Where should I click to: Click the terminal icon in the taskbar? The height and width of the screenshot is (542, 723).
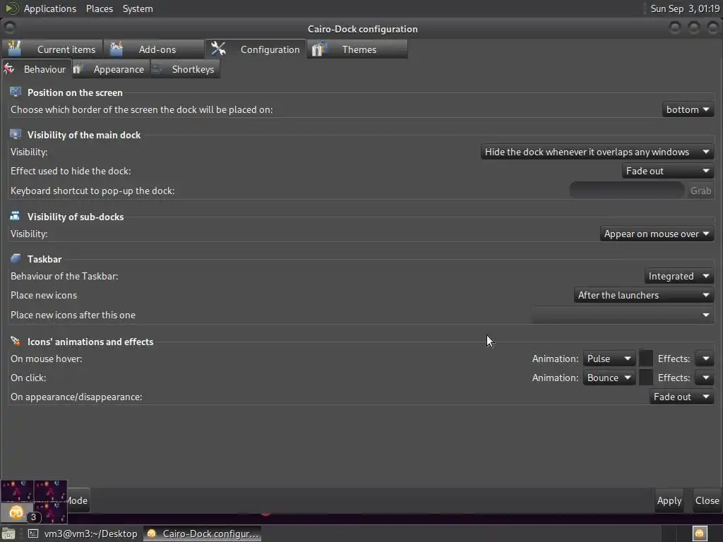click(32, 534)
